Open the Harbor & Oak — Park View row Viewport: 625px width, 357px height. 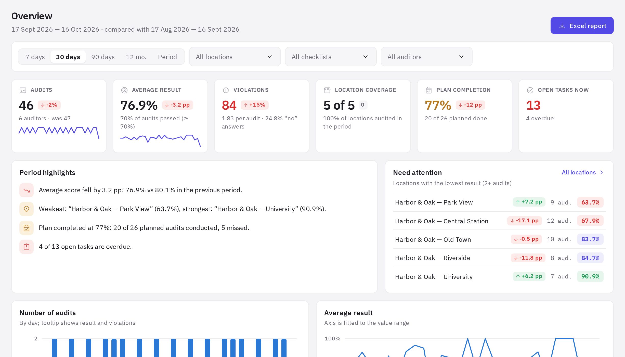pyautogui.click(x=499, y=202)
